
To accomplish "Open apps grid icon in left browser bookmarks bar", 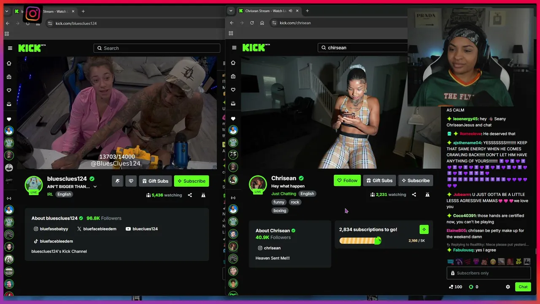I will tap(7, 34).
